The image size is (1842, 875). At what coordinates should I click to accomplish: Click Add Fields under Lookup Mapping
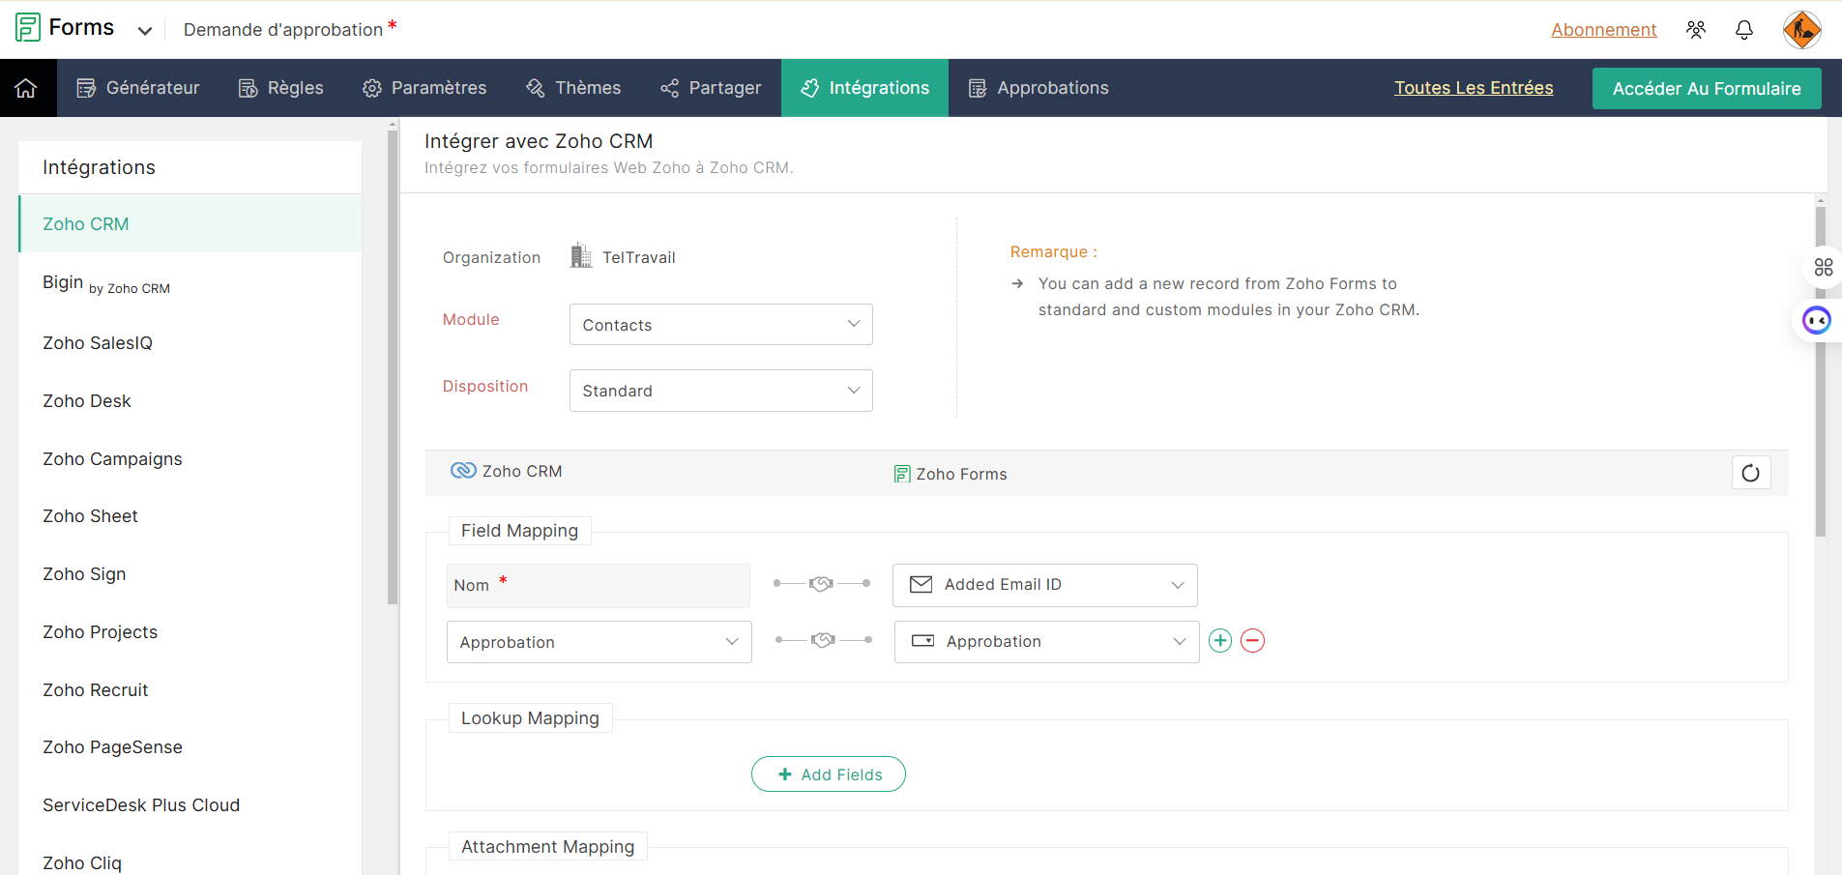pyautogui.click(x=829, y=774)
